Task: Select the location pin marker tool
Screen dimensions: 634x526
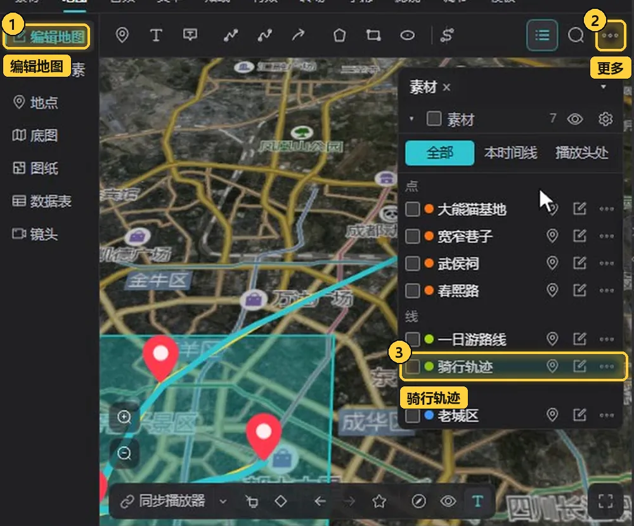Action: pyautogui.click(x=122, y=35)
